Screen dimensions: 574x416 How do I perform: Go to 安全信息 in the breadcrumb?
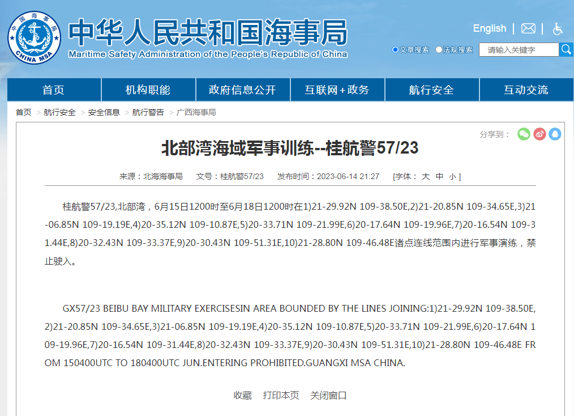point(104,112)
